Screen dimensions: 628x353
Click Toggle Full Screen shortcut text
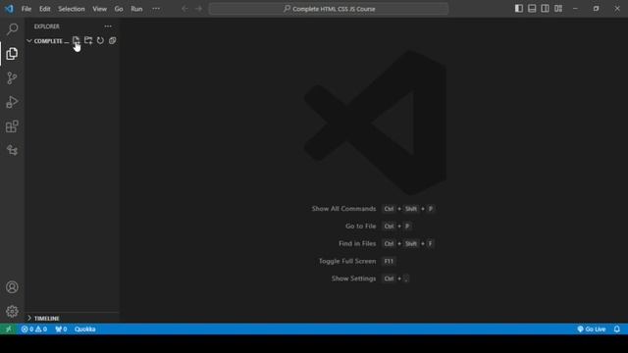(346, 261)
